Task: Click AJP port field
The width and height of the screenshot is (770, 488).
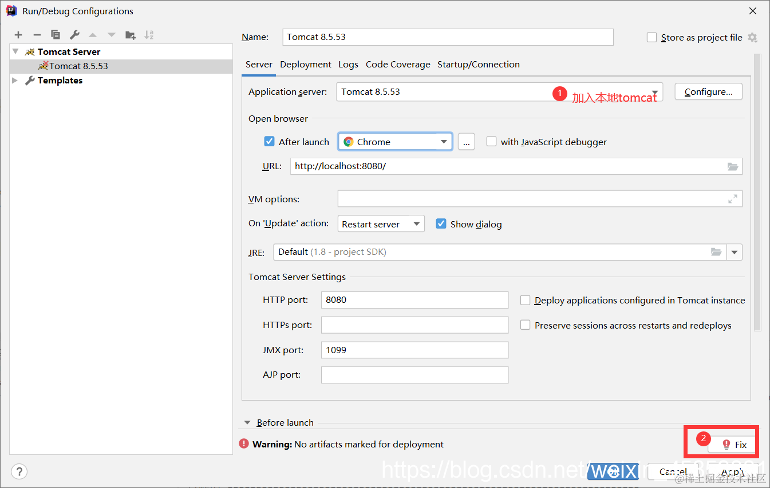Action: click(x=414, y=375)
